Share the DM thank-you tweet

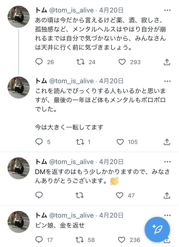(167, 196)
